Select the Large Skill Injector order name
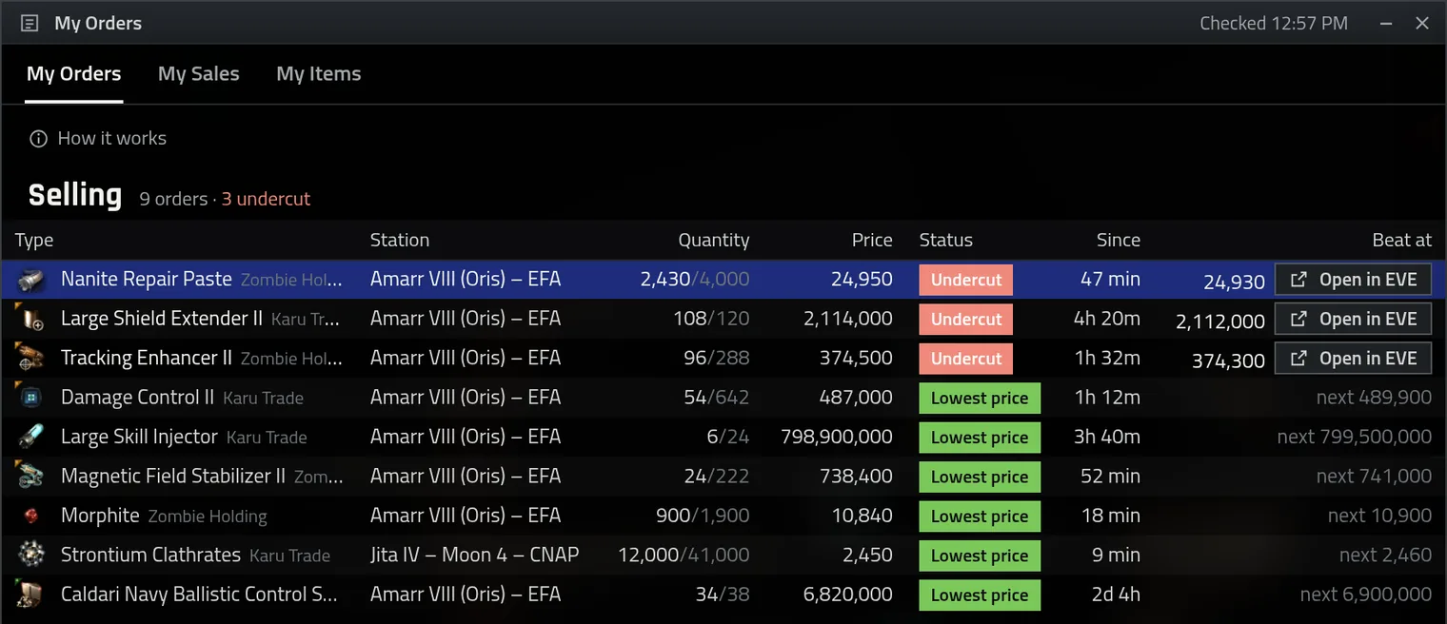This screenshot has height=624, width=1447. click(x=139, y=437)
